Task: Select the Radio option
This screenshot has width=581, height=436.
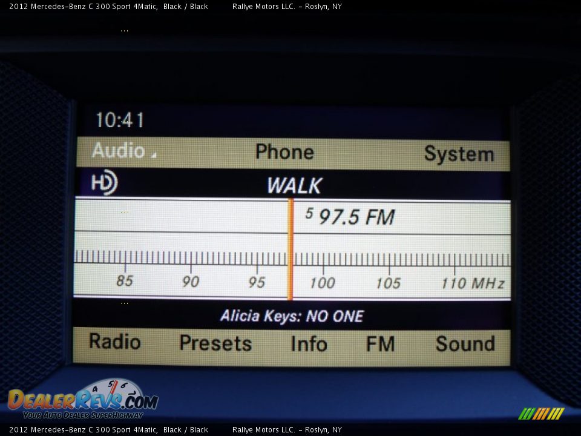Action: coord(114,342)
